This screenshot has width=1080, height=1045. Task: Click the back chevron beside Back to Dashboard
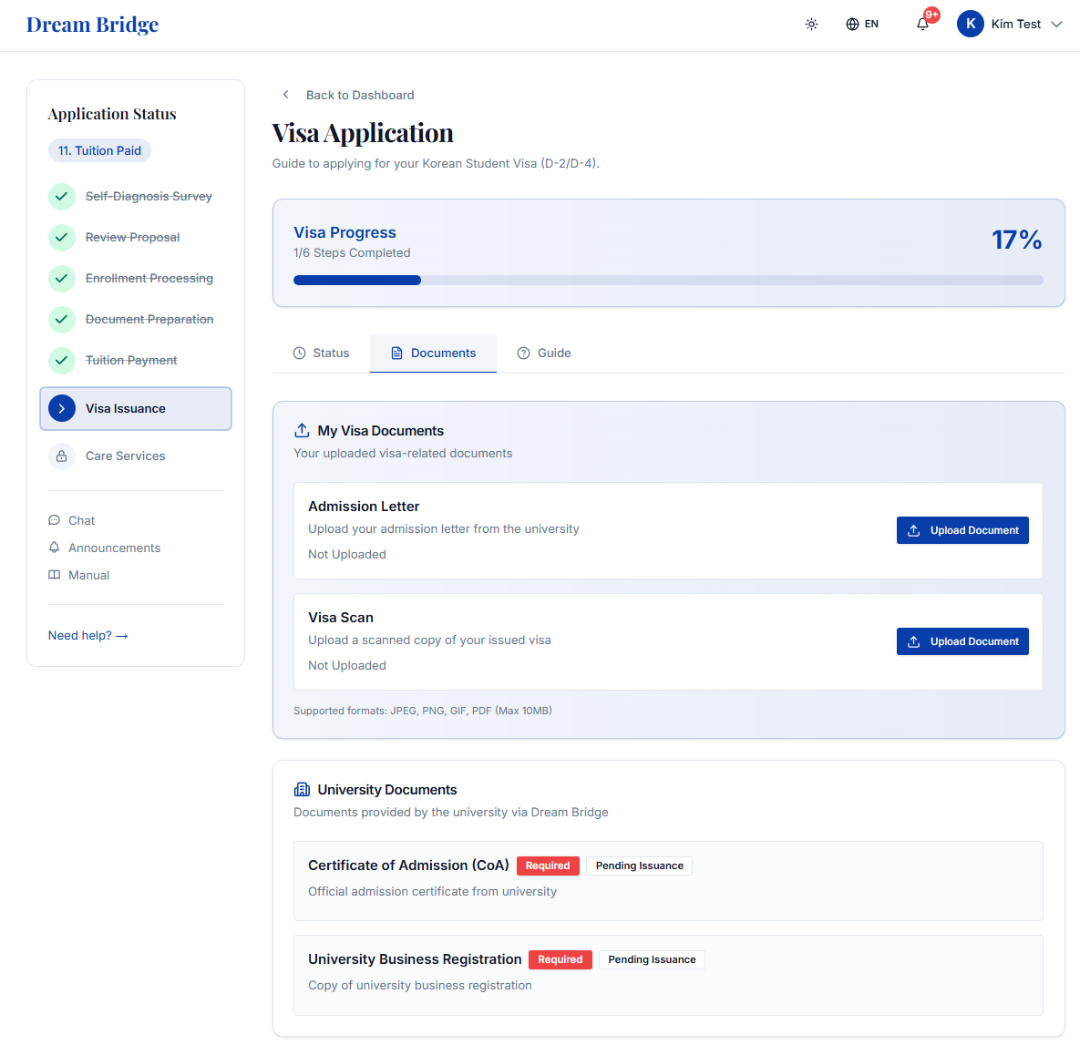click(x=286, y=95)
